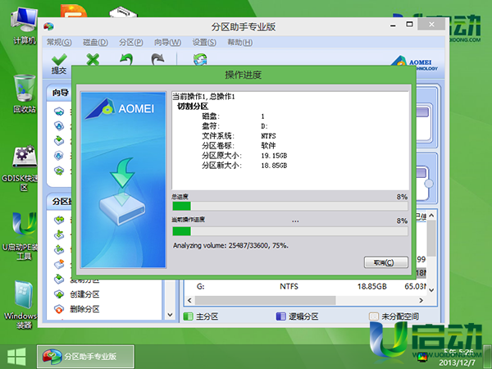Open the 设置(S) menu
Screen dimensions: 492x369
204,42
